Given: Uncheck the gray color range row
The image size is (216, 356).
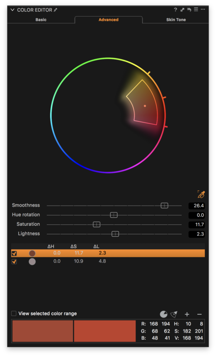Looking at the screenshot, I should (x=14, y=262).
